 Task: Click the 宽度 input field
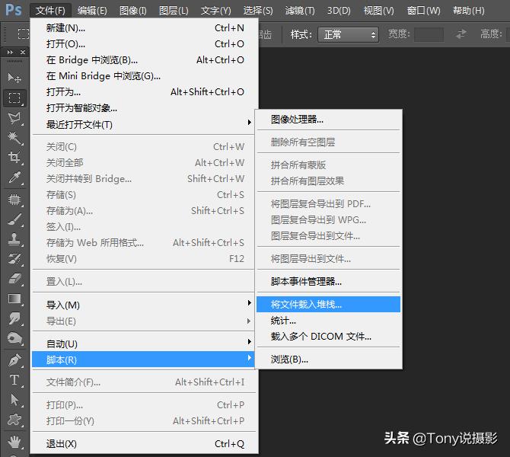tap(429, 34)
